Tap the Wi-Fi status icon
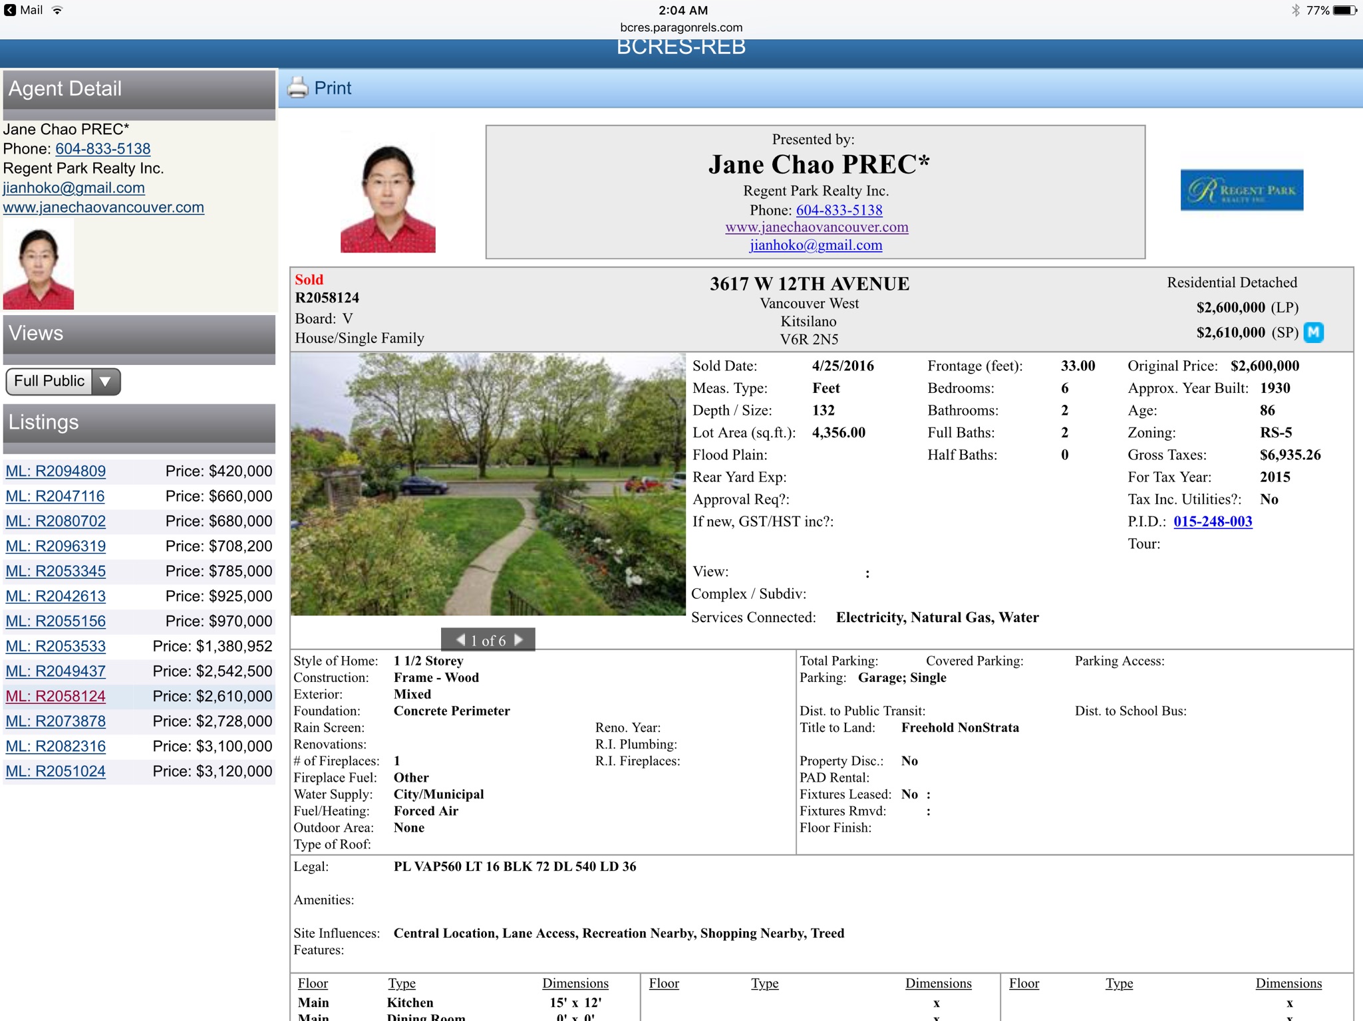Image resolution: width=1363 pixels, height=1021 pixels. pos(58,10)
